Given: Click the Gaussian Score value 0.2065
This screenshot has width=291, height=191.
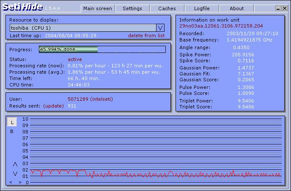Looking at the screenshot, I should click(x=246, y=80).
